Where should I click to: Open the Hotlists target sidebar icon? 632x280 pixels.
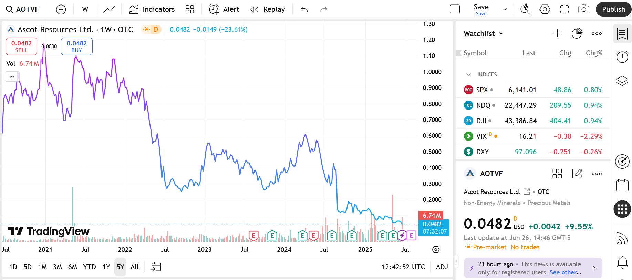(622, 162)
